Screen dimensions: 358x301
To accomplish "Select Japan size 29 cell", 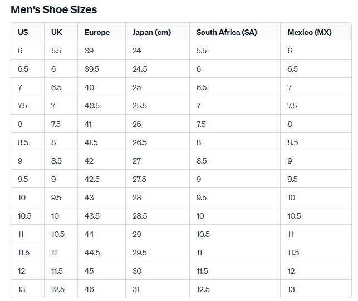I will 137,234.
